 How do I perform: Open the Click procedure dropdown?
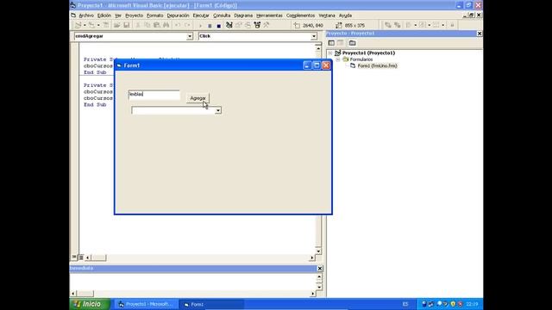[314, 36]
